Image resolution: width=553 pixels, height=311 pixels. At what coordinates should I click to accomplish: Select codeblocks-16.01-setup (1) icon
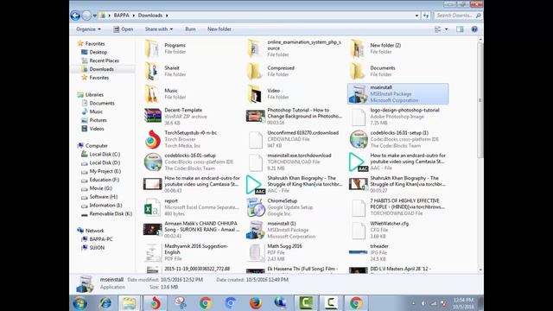[x=359, y=139]
